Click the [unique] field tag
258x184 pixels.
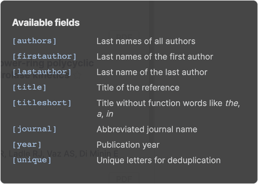pyautogui.click(x=32, y=160)
